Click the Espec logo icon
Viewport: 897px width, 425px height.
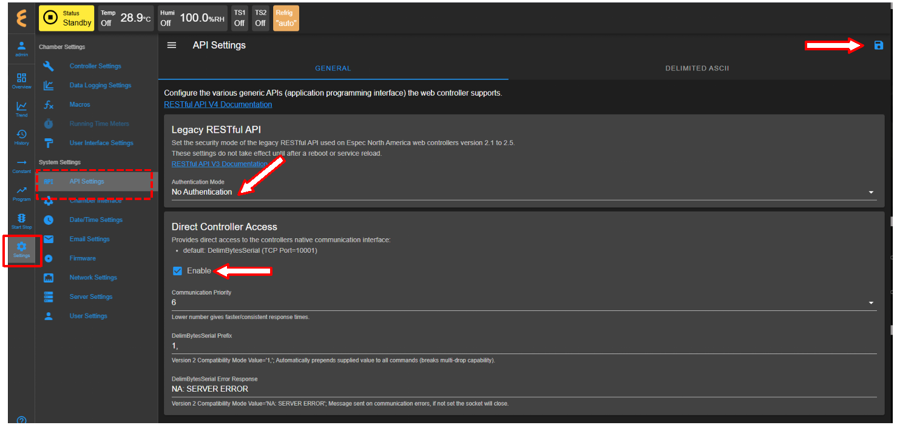point(21,18)
